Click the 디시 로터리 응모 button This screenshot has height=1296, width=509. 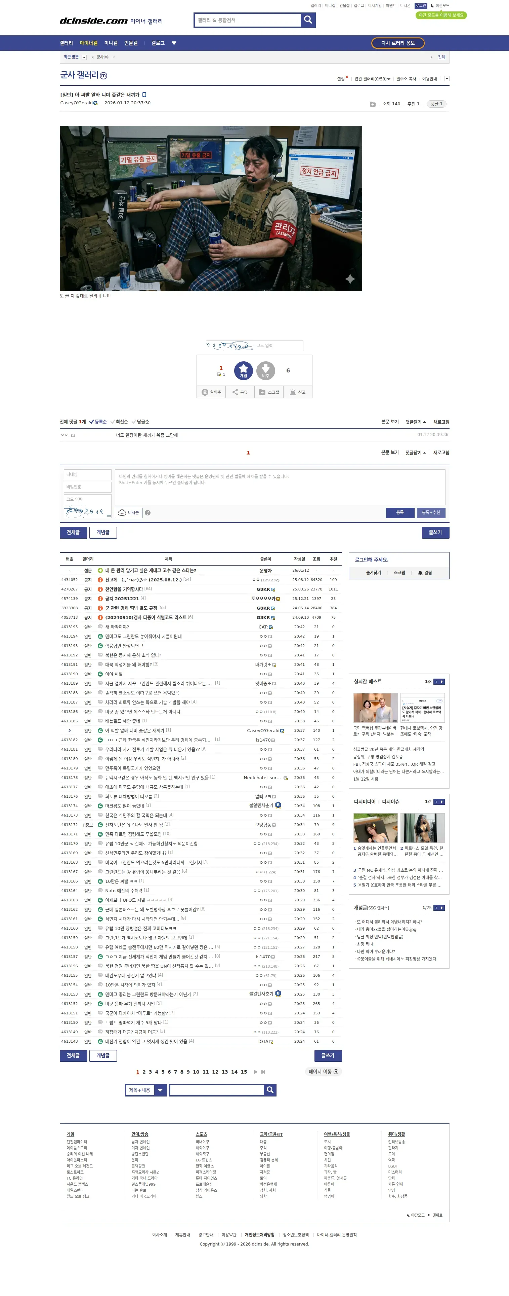(398, 43)
